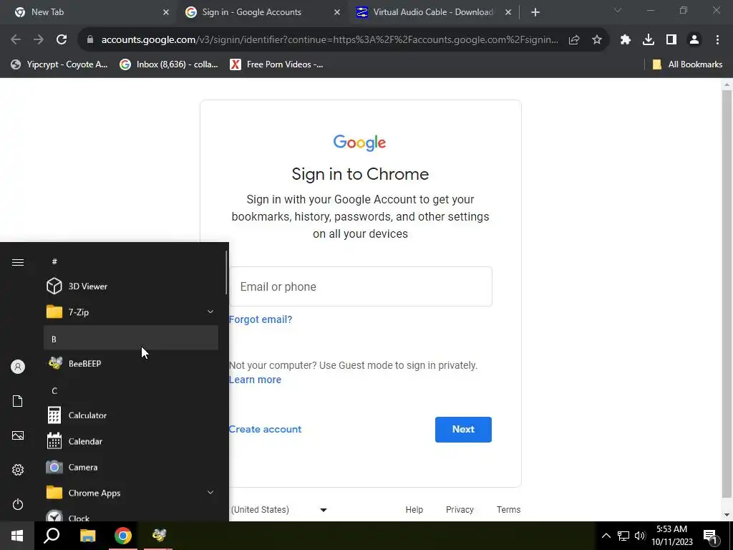Click the Create account link

[x=265, y=430]
